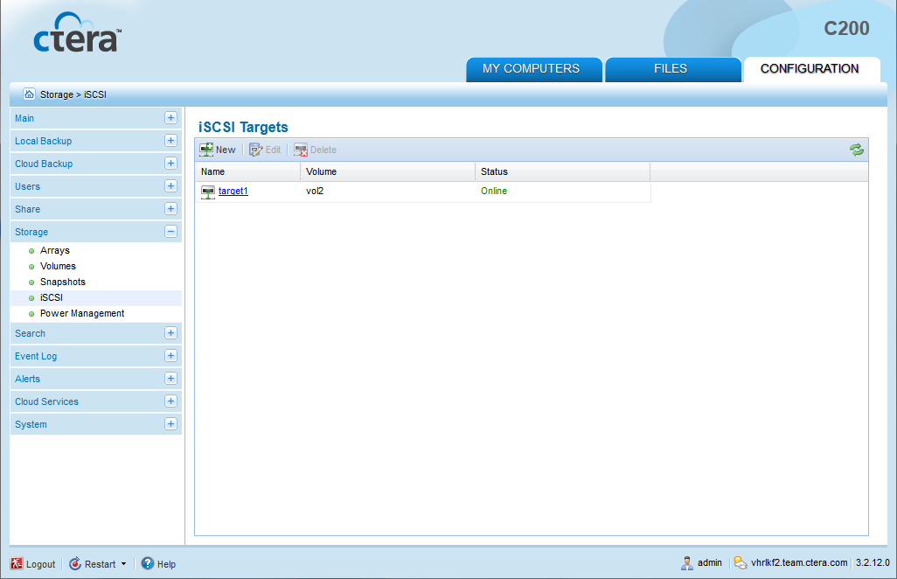Click the New button label
This screenshot has width=897, height=579.
pyautogui.click(x=226, y=150)
